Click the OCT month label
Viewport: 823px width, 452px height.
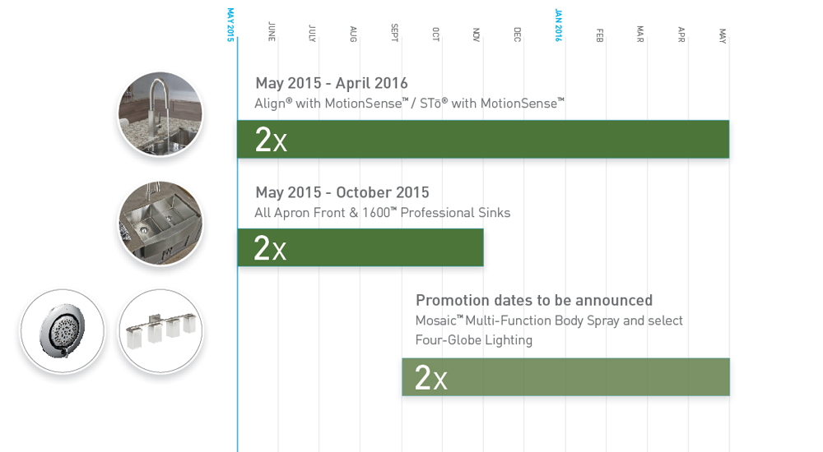coord(435,34)
